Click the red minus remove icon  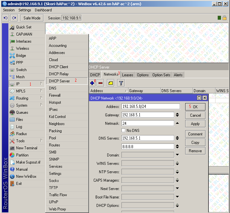[x=101, y=83]
